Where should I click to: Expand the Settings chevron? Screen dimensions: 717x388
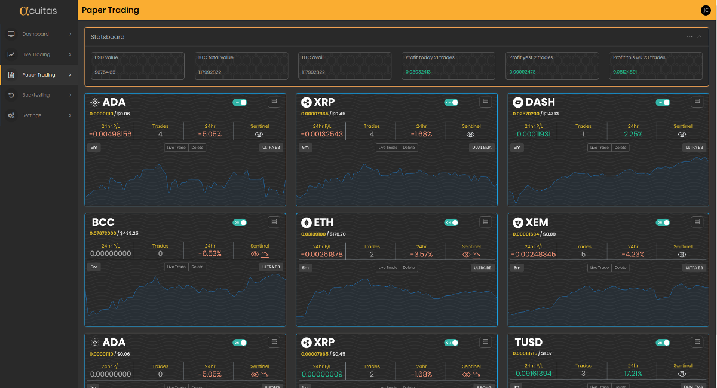70,115
